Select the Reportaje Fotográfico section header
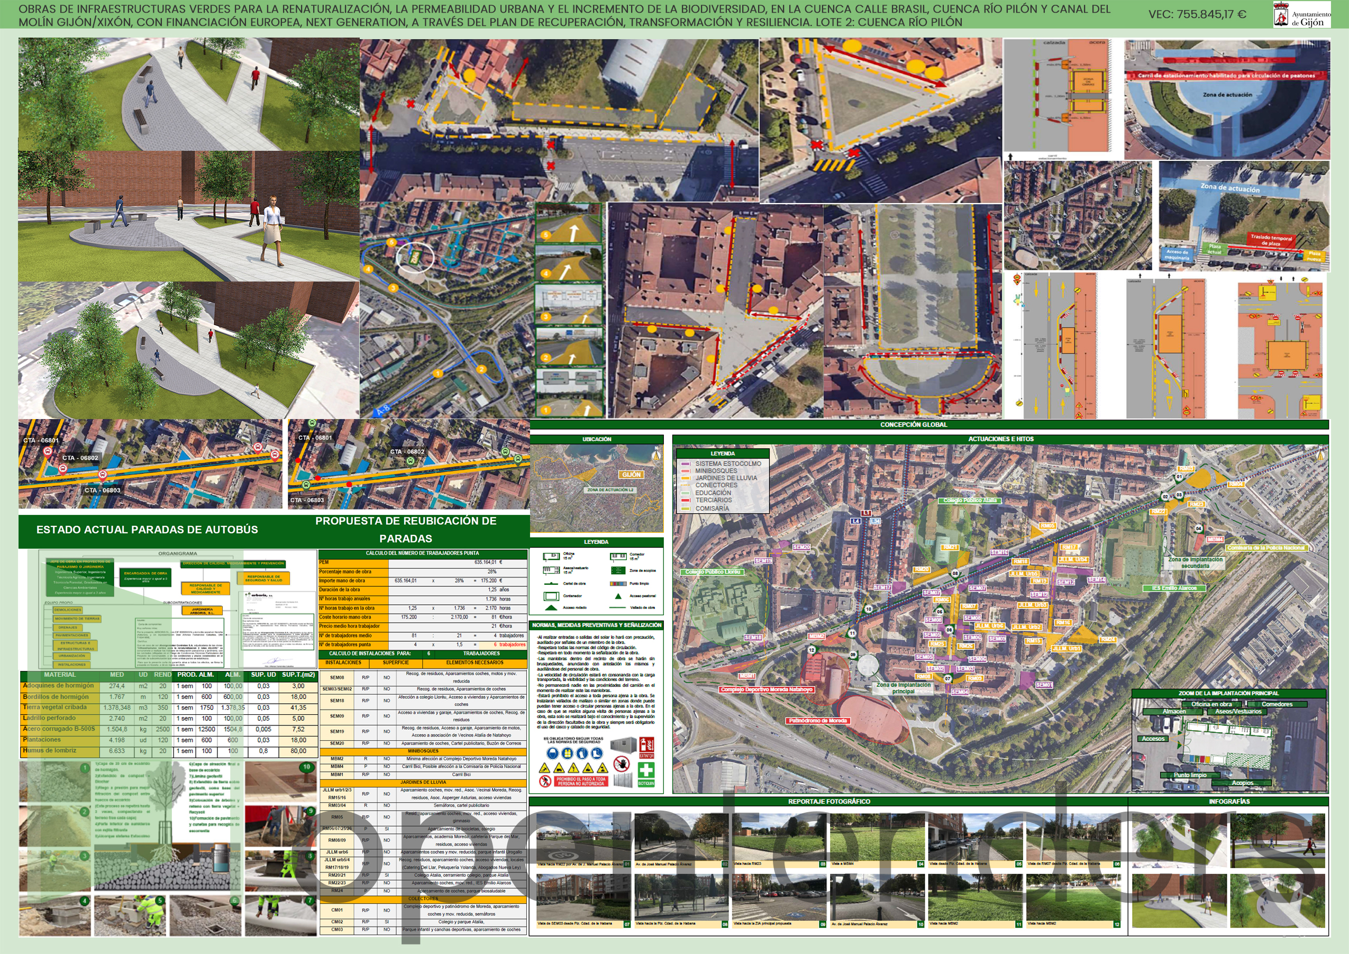The image size is (1349, 954). click(x=828, y=801)
